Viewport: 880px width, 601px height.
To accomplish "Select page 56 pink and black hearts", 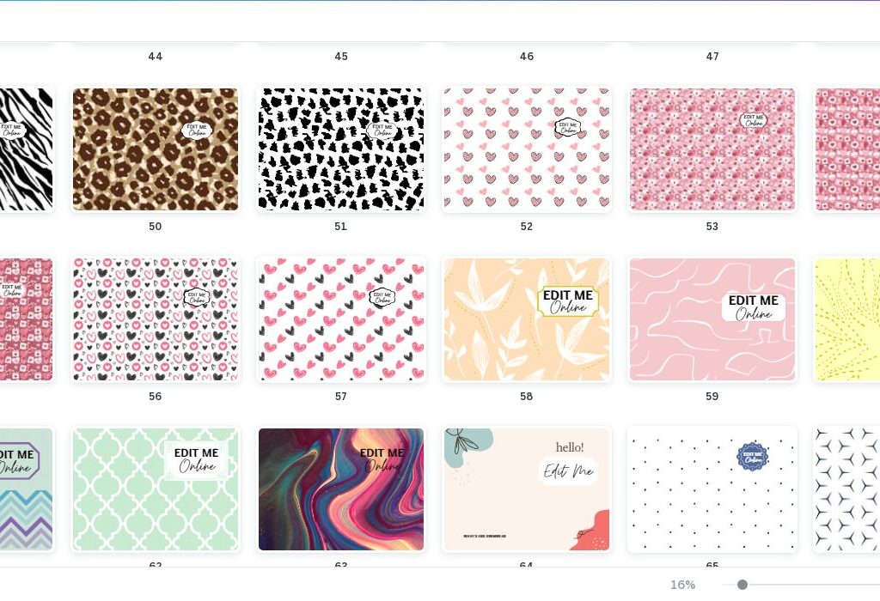I will [x=156, y=319].
